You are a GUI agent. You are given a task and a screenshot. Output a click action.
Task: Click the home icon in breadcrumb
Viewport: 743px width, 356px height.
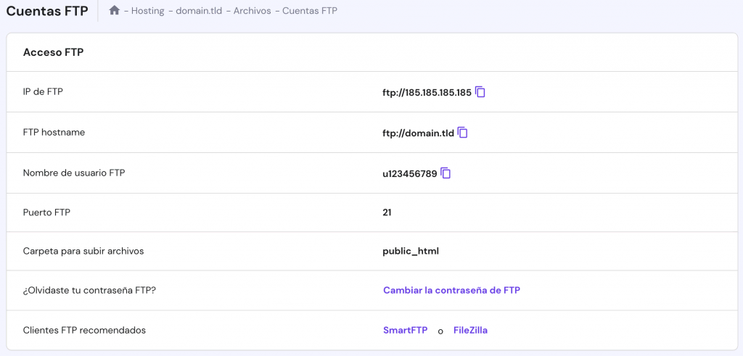click(x=114, y=11)
